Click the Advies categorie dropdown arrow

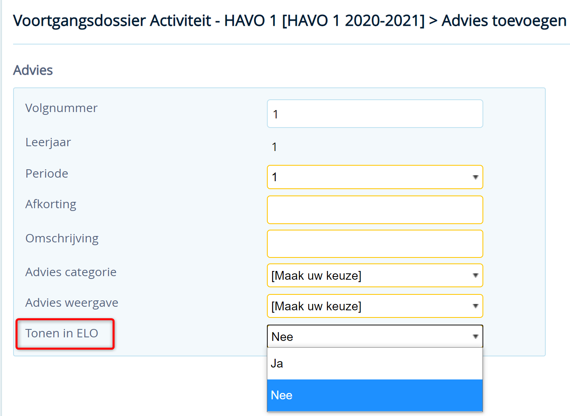click(475, 275)
